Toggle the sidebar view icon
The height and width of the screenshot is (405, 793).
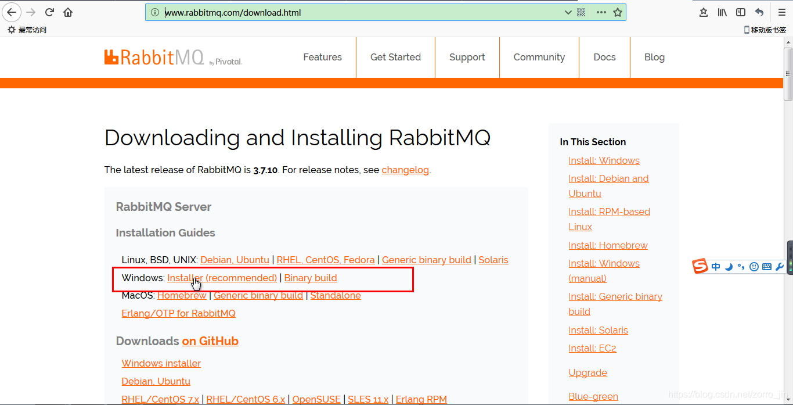[x=741, y=12]
